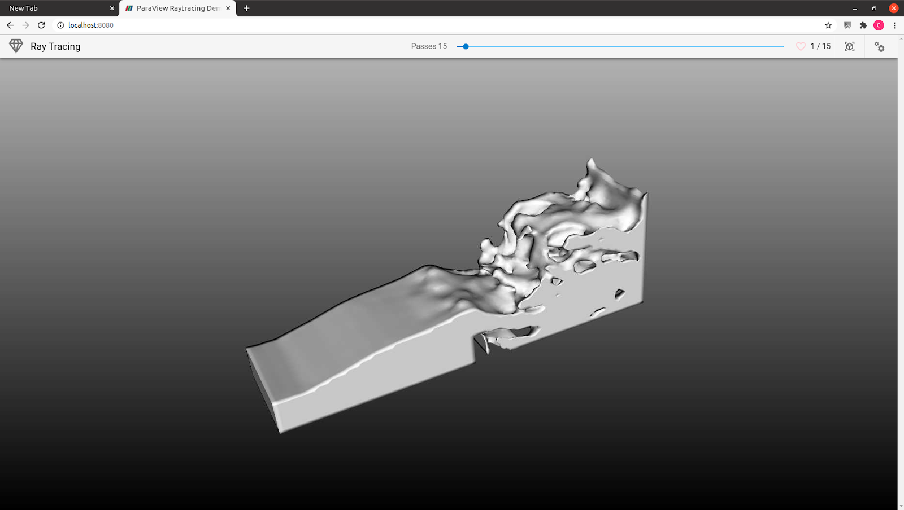Viewport: 904px width, 510px height.
Task: Close the ParaView Raytracing Demo tab
Action: pos(228,8)
